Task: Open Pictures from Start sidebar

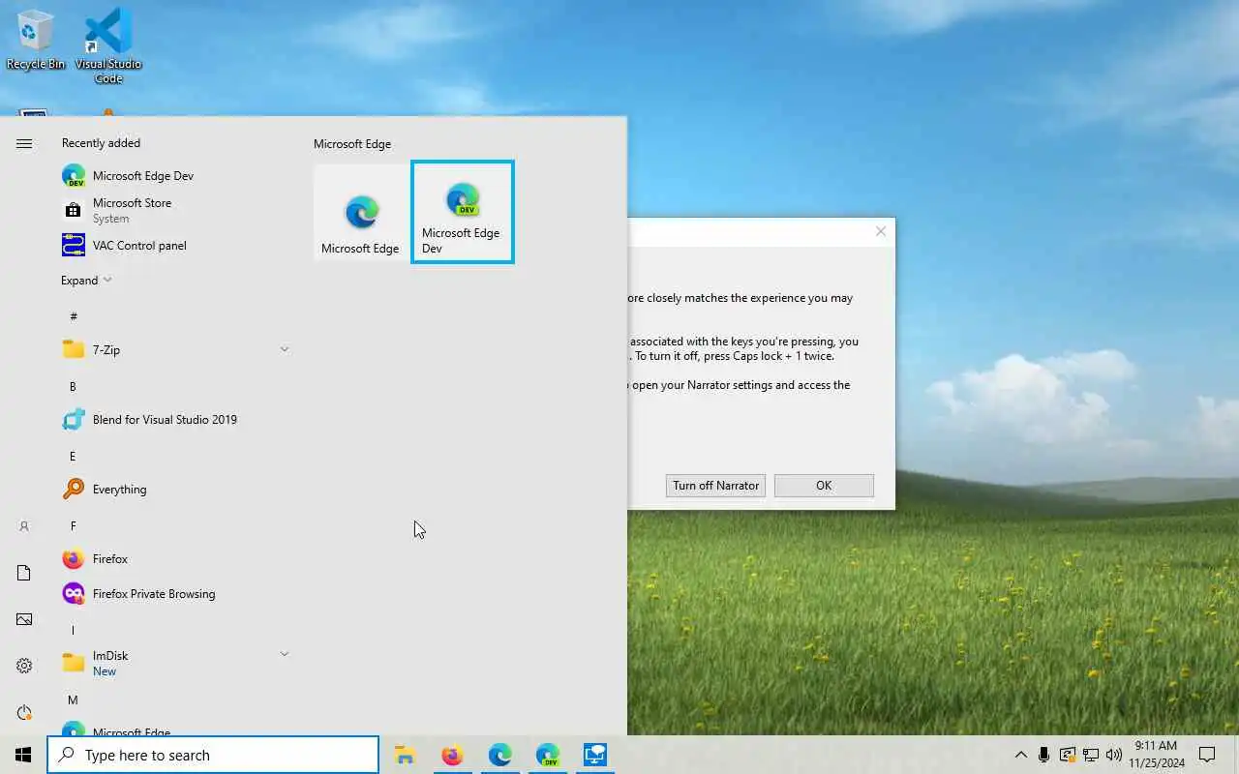Action: click(x=24, y=619)
